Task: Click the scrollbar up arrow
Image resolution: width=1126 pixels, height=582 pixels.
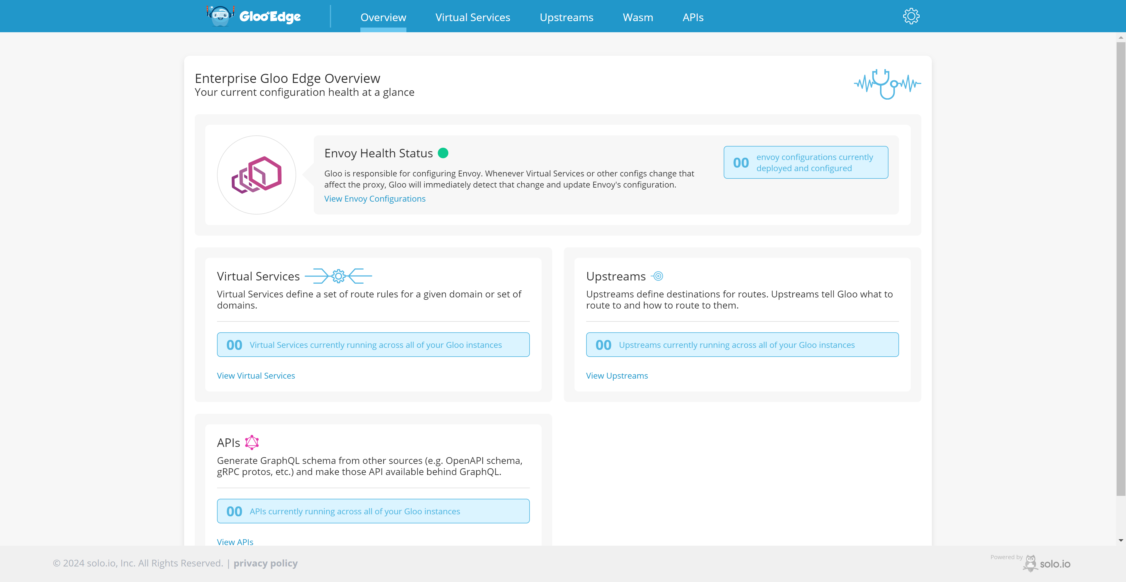Action: click(1121, 37)
